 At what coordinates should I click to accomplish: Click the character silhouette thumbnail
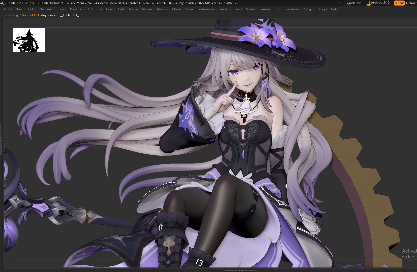click(29, 40)
